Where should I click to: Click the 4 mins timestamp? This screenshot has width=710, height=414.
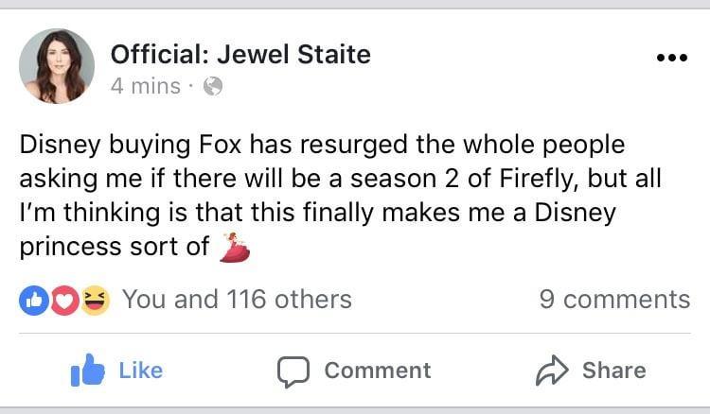tap(145, 86)
